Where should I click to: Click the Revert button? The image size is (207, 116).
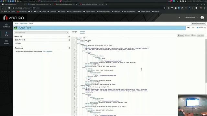point(187,35)
